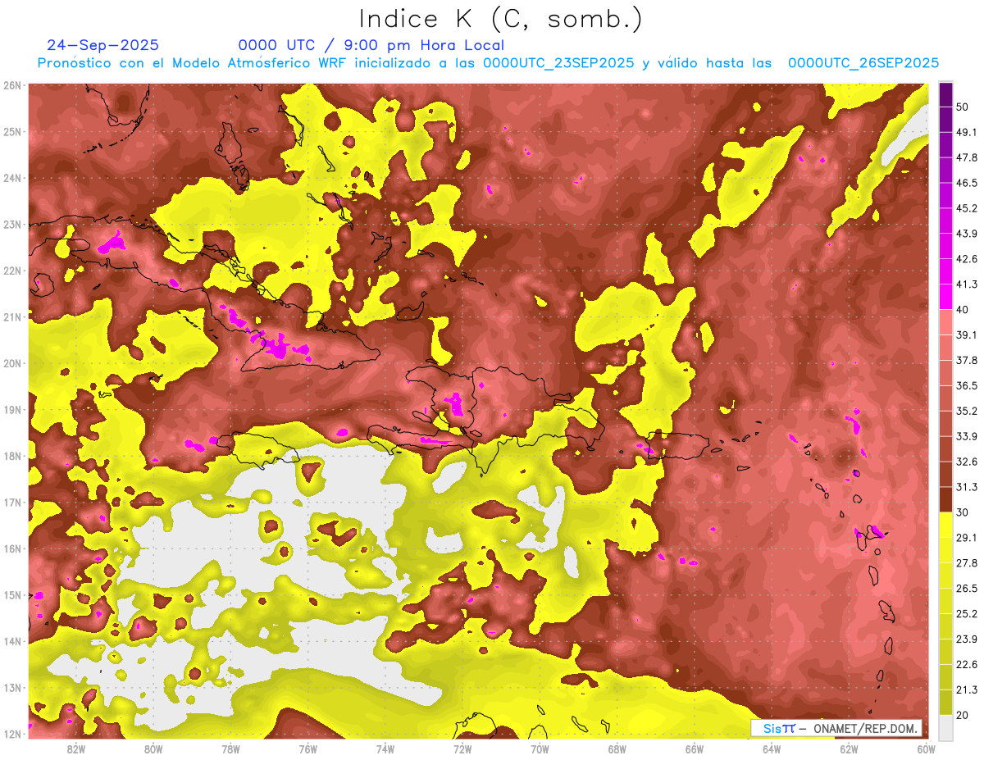Screen dimensions: 984x760
Task: Click the longitude label '80W'
Action: coord(153,749)
